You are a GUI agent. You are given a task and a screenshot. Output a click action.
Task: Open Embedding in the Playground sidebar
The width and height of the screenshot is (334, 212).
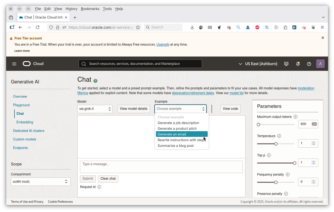pyautogui.click(x=25, y=122)
